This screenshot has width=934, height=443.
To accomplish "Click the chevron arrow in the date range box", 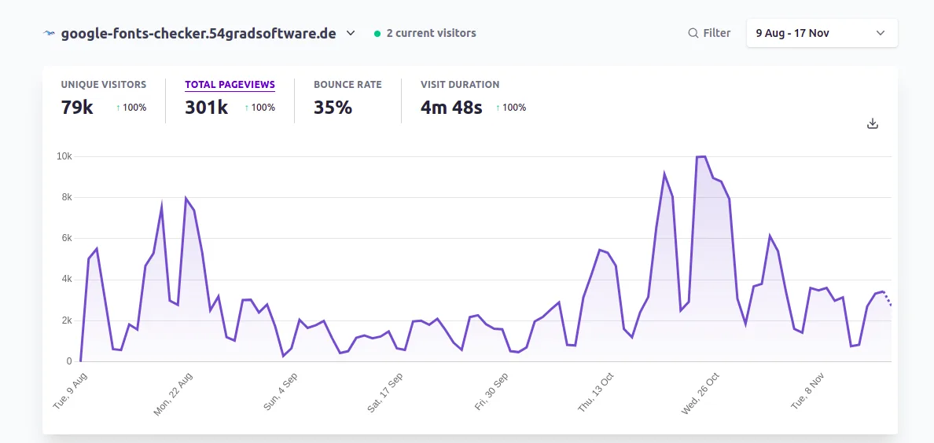I will 881,33.
